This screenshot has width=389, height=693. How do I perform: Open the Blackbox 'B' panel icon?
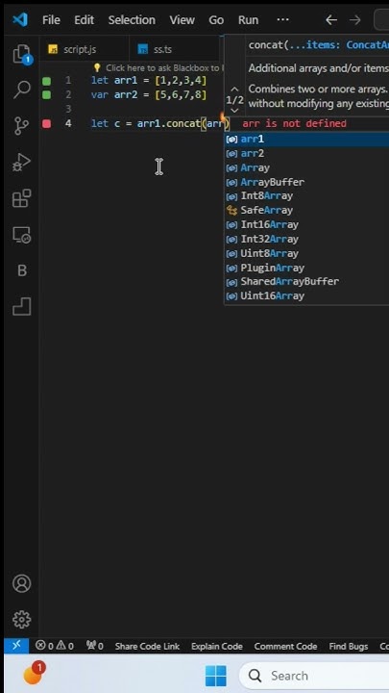21,270
